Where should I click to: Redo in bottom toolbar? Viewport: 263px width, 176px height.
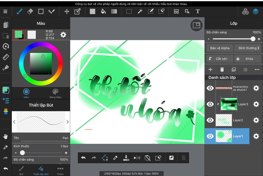[94, 158]
